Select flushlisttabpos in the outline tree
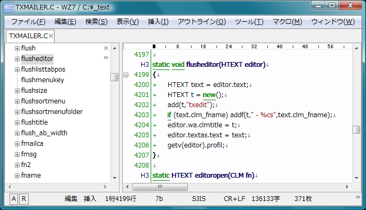Viewport: 366px width, 210px height. [43, 69]
